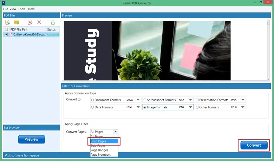
Task: Choose Even Pages from the dropdown list
Action: point(104,141)
